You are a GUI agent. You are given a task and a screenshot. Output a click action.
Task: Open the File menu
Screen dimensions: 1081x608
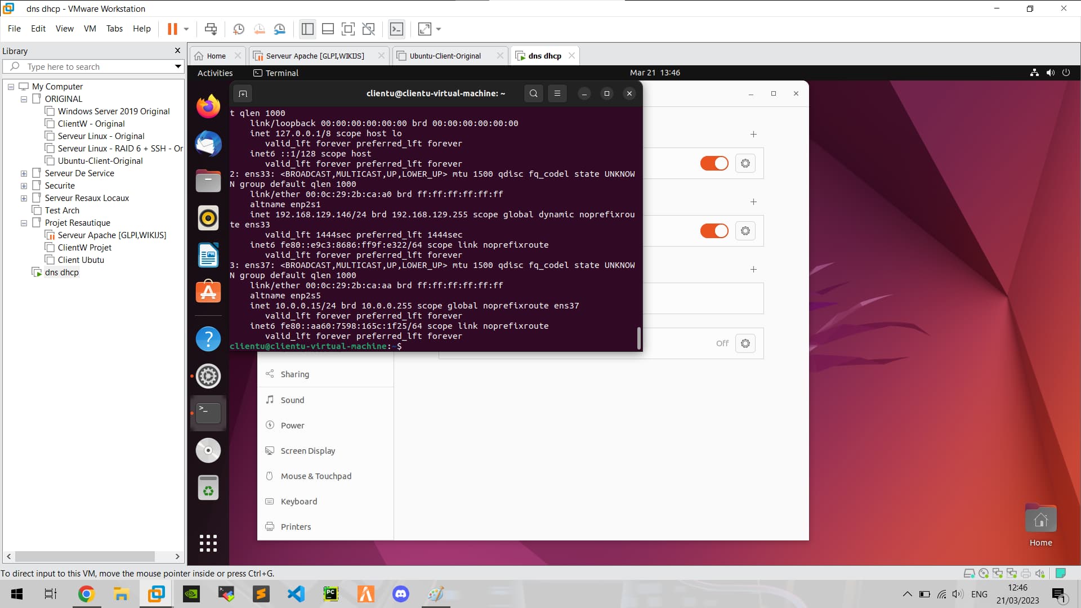pos(14,29)
